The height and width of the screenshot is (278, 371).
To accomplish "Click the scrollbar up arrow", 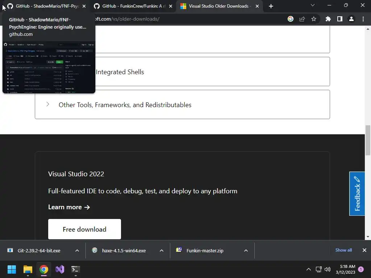I will pos(368,29).
